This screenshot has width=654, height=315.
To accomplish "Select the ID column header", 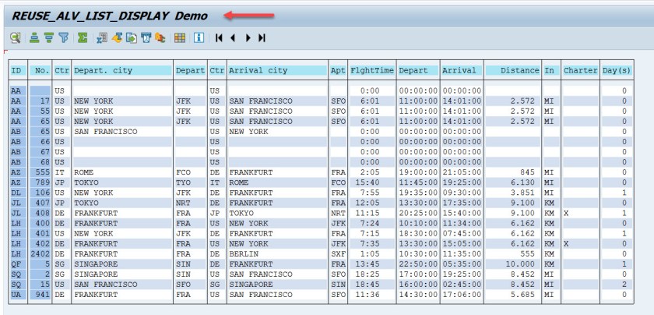I will coord(16,71).
